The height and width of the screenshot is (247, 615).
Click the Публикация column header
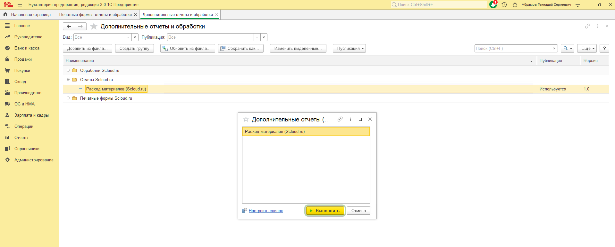pyautogui.click(x=559, y=60)
